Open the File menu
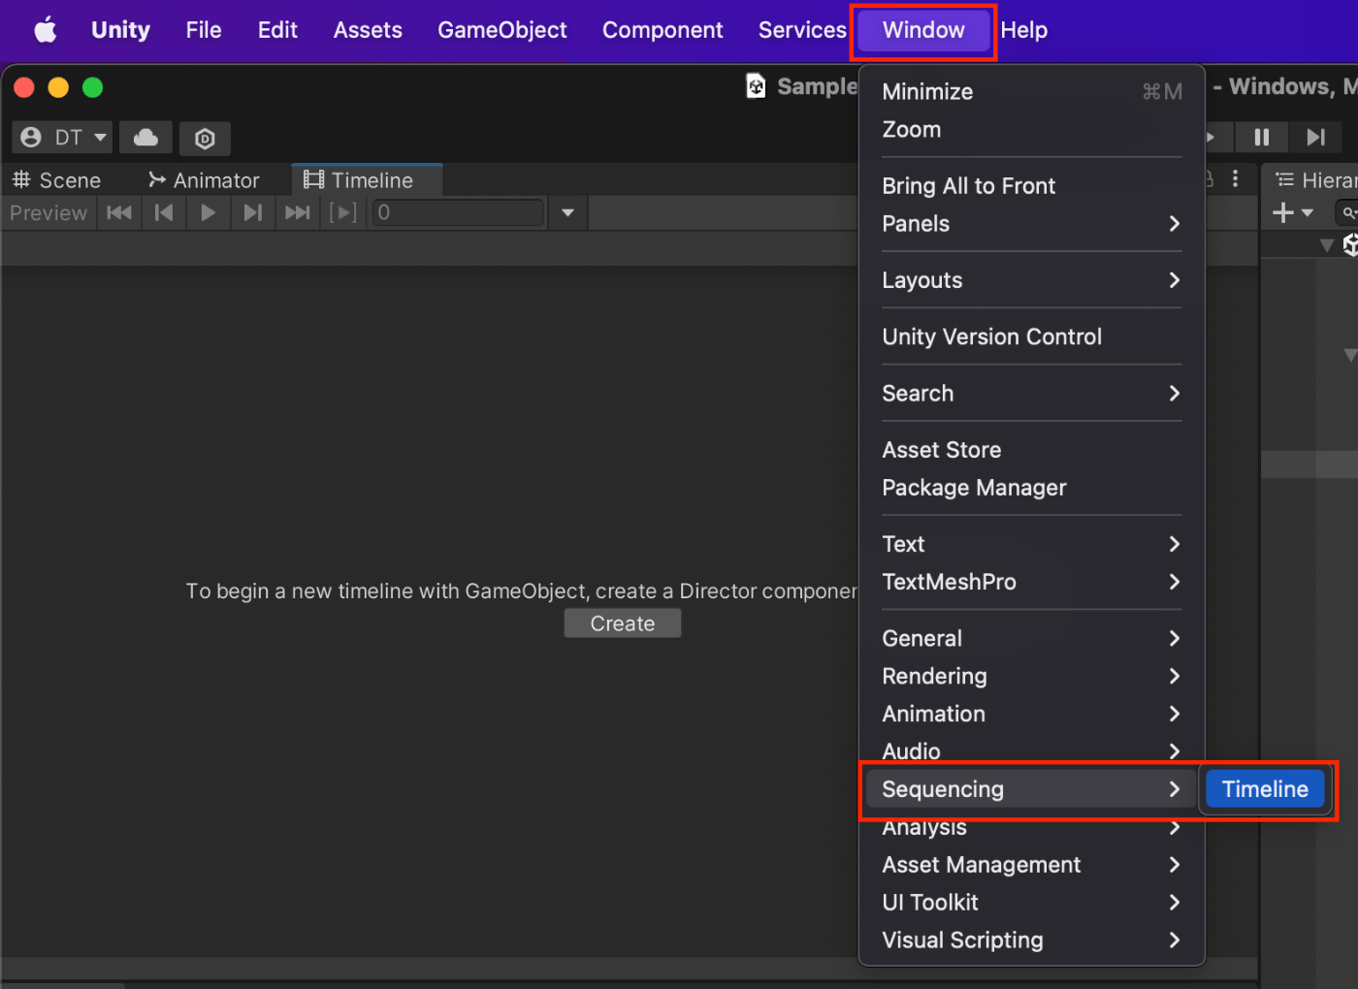The width and height of the screenshot is (1358, 989). 204,30
